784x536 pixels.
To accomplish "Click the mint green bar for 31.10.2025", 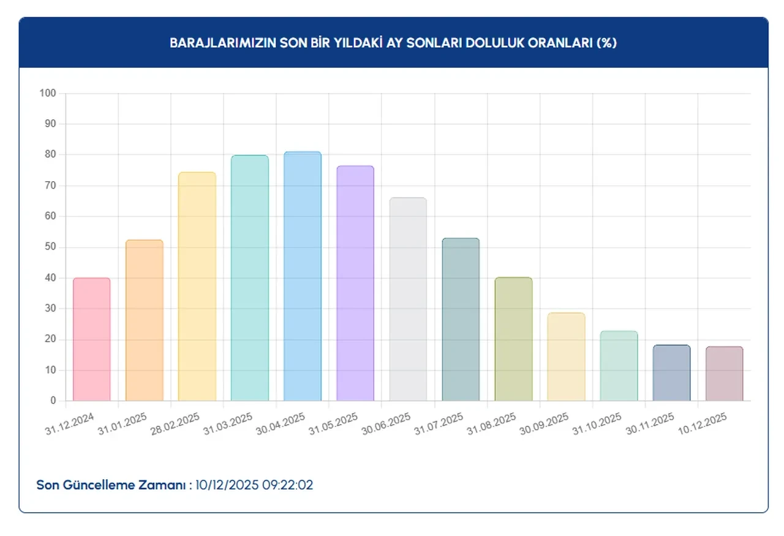I will pos(619,366).
